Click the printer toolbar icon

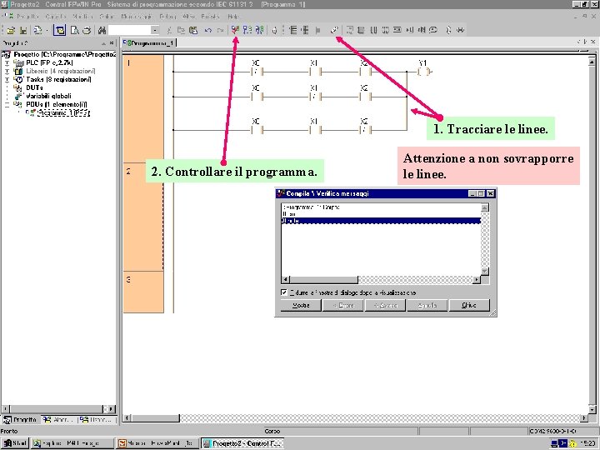click(87, 30)
